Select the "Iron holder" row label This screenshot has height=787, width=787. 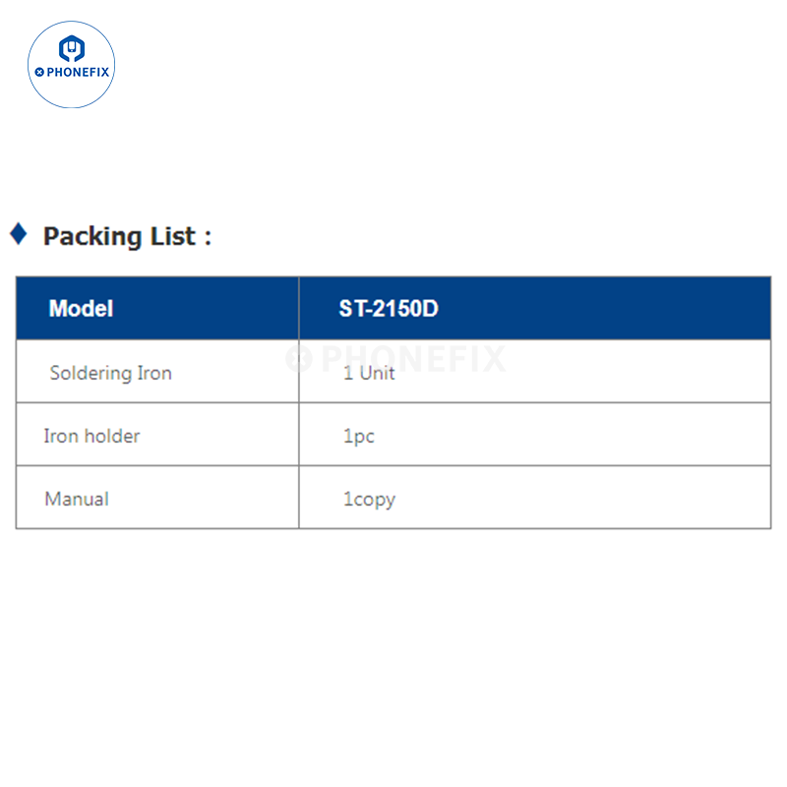(91, 436)
